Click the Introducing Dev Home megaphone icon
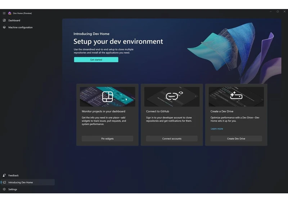 [x=4, y=182]
